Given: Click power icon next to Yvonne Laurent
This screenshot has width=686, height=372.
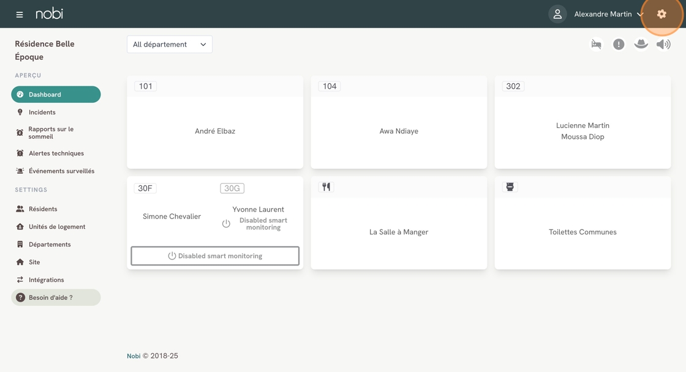Looking at the screenshot, I should point(226,224).
